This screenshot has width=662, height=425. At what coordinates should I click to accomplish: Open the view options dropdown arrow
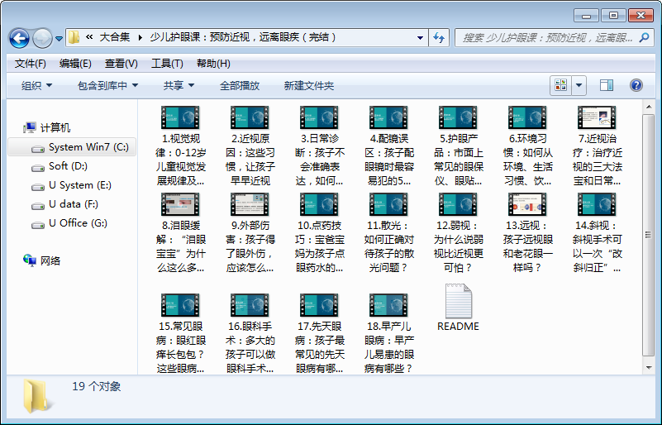(579, 85)
